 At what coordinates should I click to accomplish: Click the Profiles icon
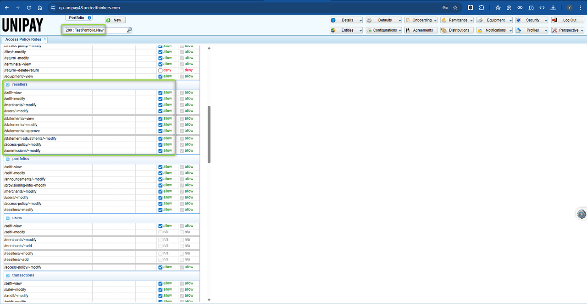(x=518, y=30)
